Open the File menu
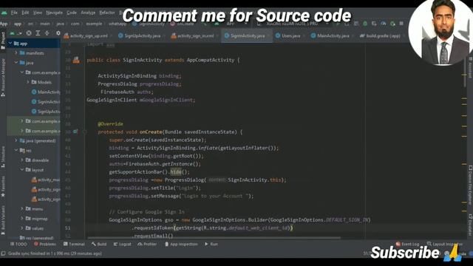The image size is (473, 266). 14,13
